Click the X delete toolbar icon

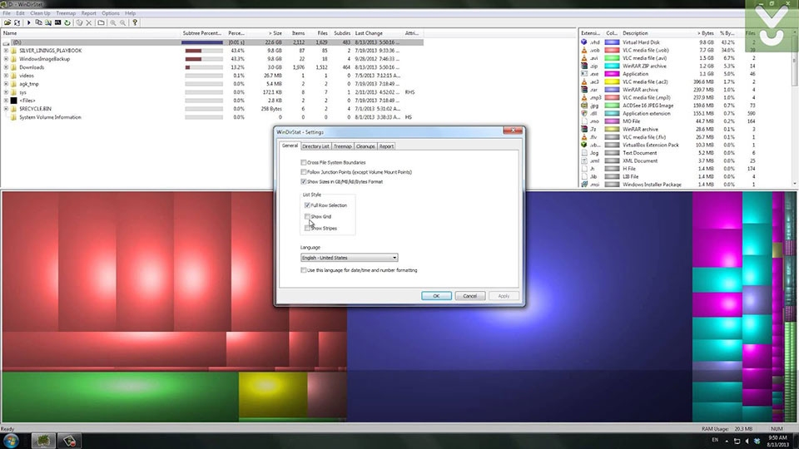[x=89, y=23]
